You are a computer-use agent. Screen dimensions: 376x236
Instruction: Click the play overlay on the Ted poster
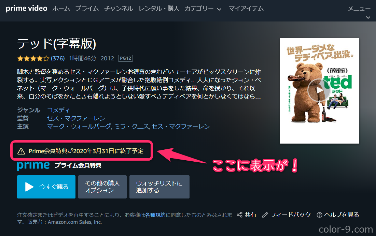[319, 90]
